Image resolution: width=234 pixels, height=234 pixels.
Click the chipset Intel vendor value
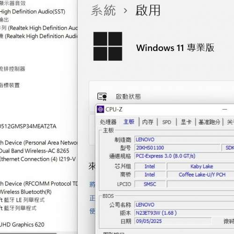click(x=150, y=166)
